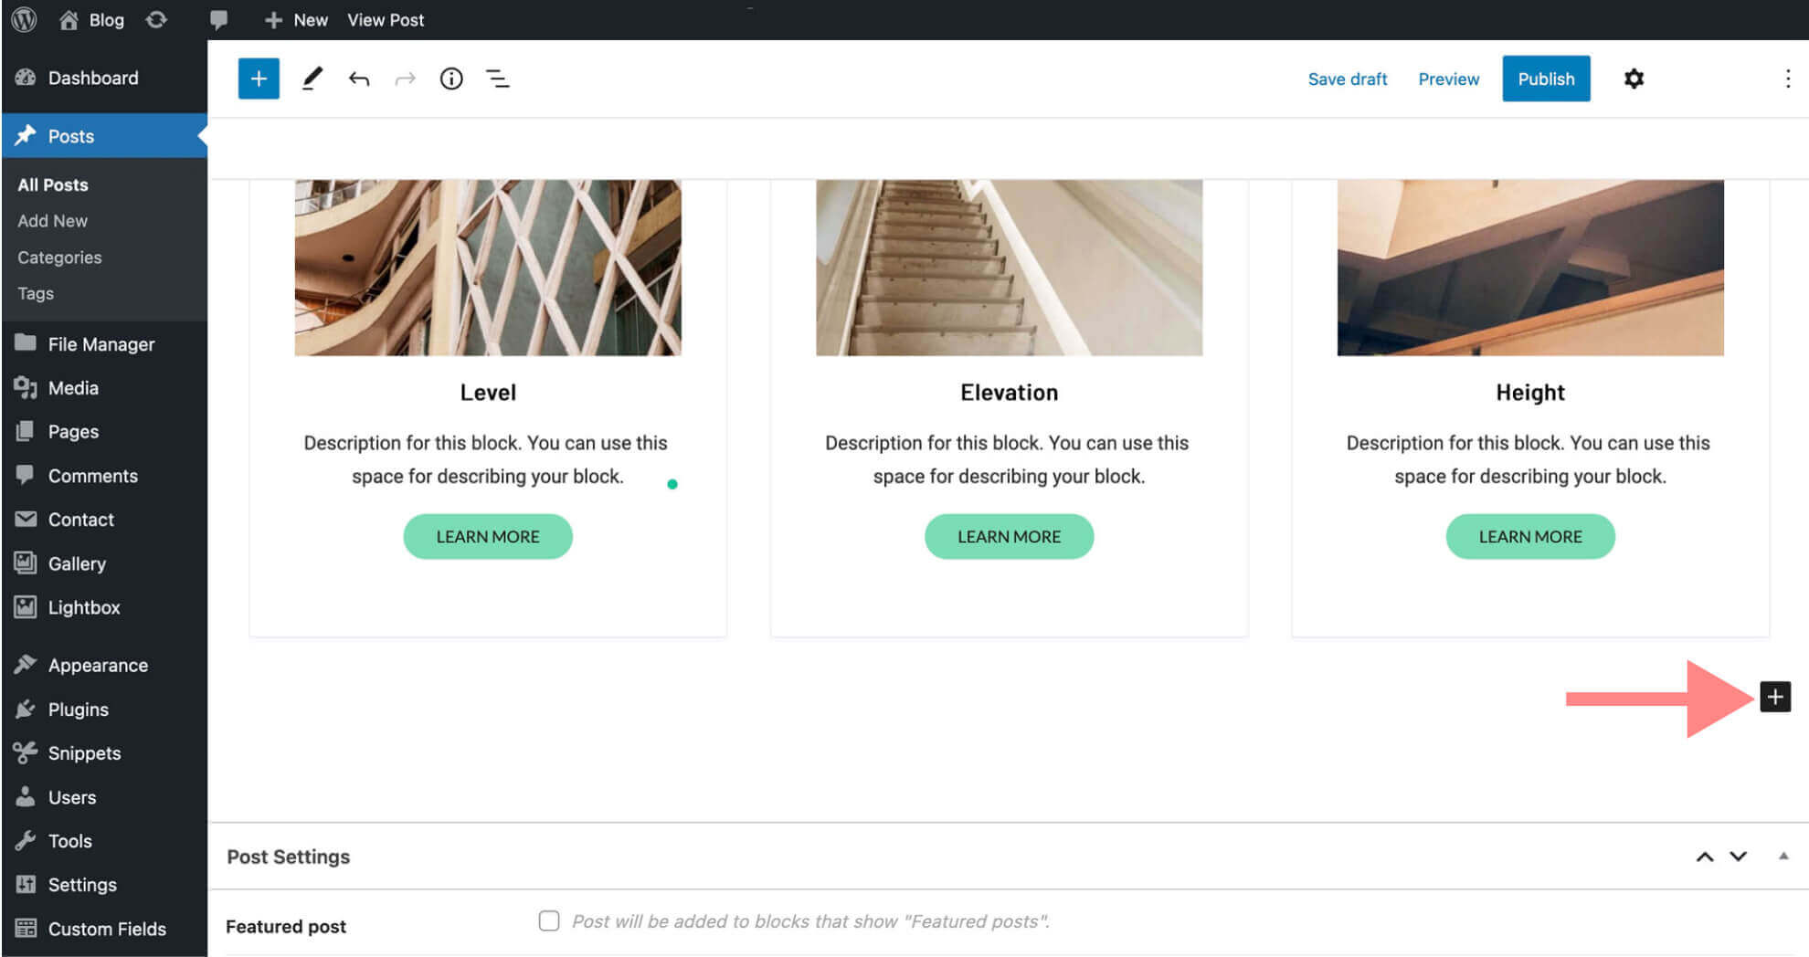Open the three-dot options menu

[1787, 79]
